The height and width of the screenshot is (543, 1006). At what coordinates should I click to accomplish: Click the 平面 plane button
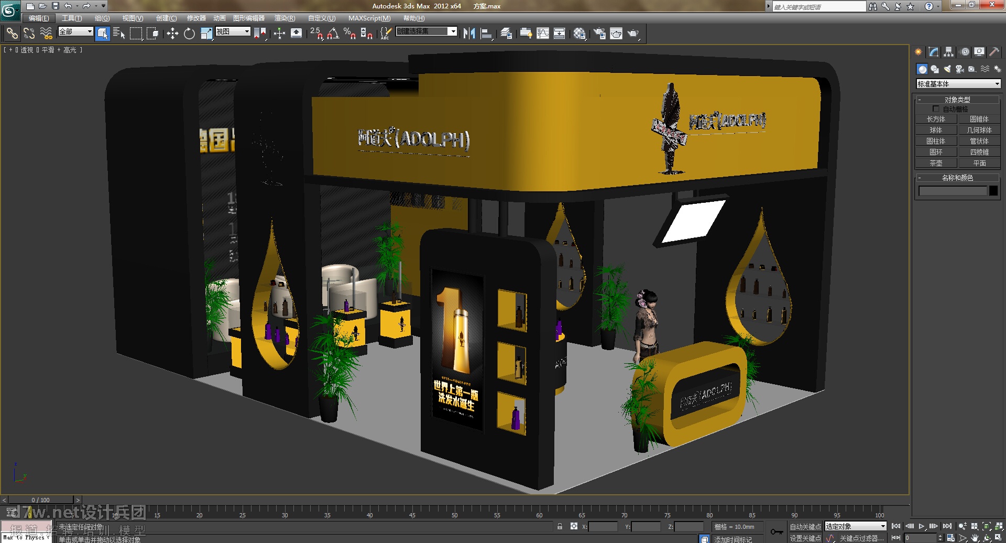979,164
